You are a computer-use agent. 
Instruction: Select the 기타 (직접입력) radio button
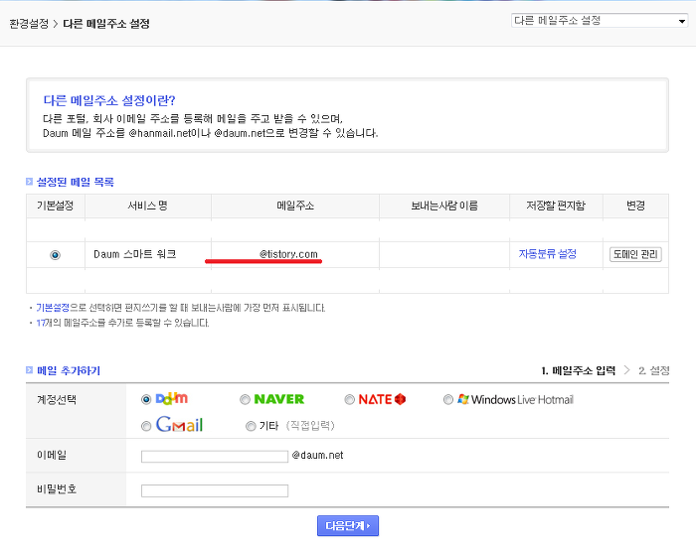251,426
